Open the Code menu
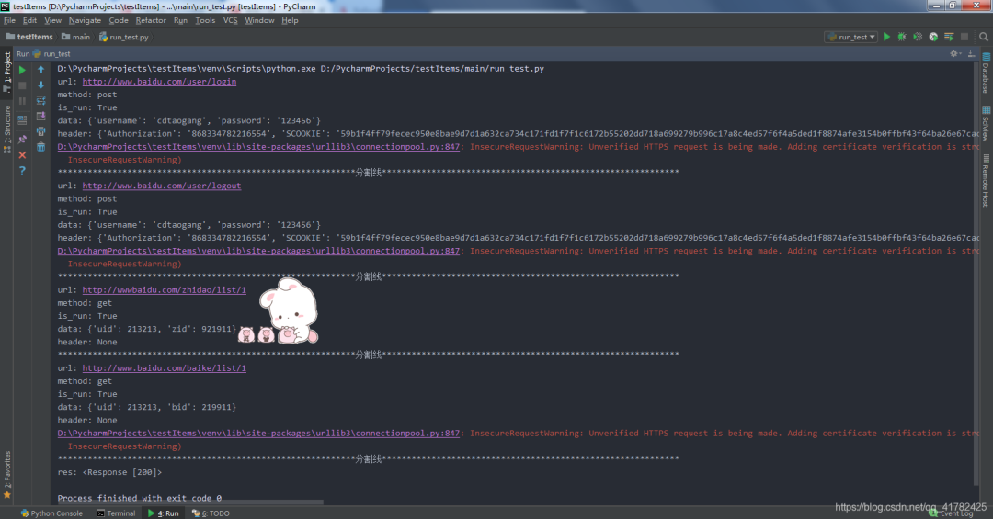This screenshot has height=519, width=993. (x=119, y=20)
